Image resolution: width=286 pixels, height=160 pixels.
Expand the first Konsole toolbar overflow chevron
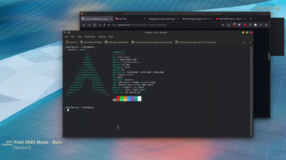(244, 42)
